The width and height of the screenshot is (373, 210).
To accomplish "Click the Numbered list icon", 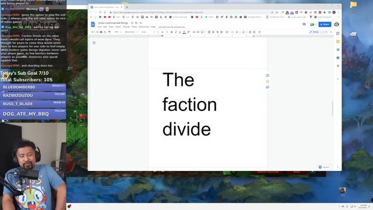I will pos(244,32).
